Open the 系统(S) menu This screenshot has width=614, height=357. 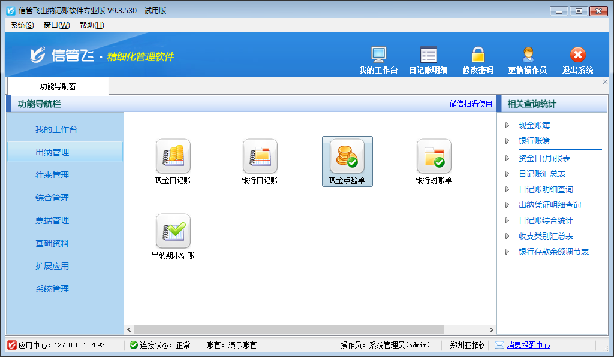[22, 25]
